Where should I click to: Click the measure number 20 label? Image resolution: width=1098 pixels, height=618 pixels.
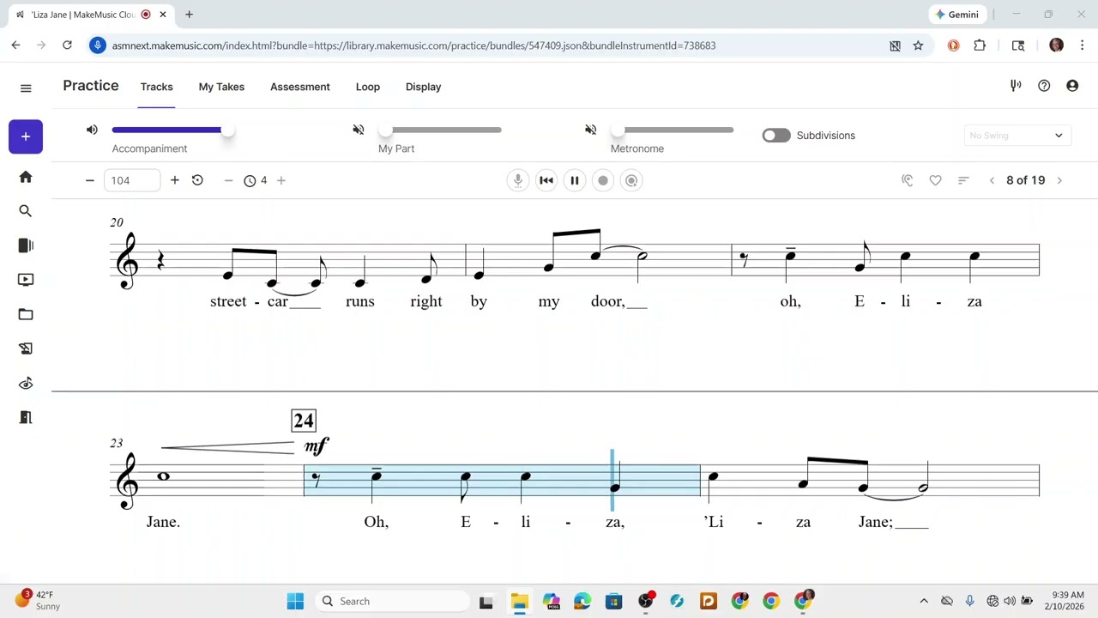[117, 222]
